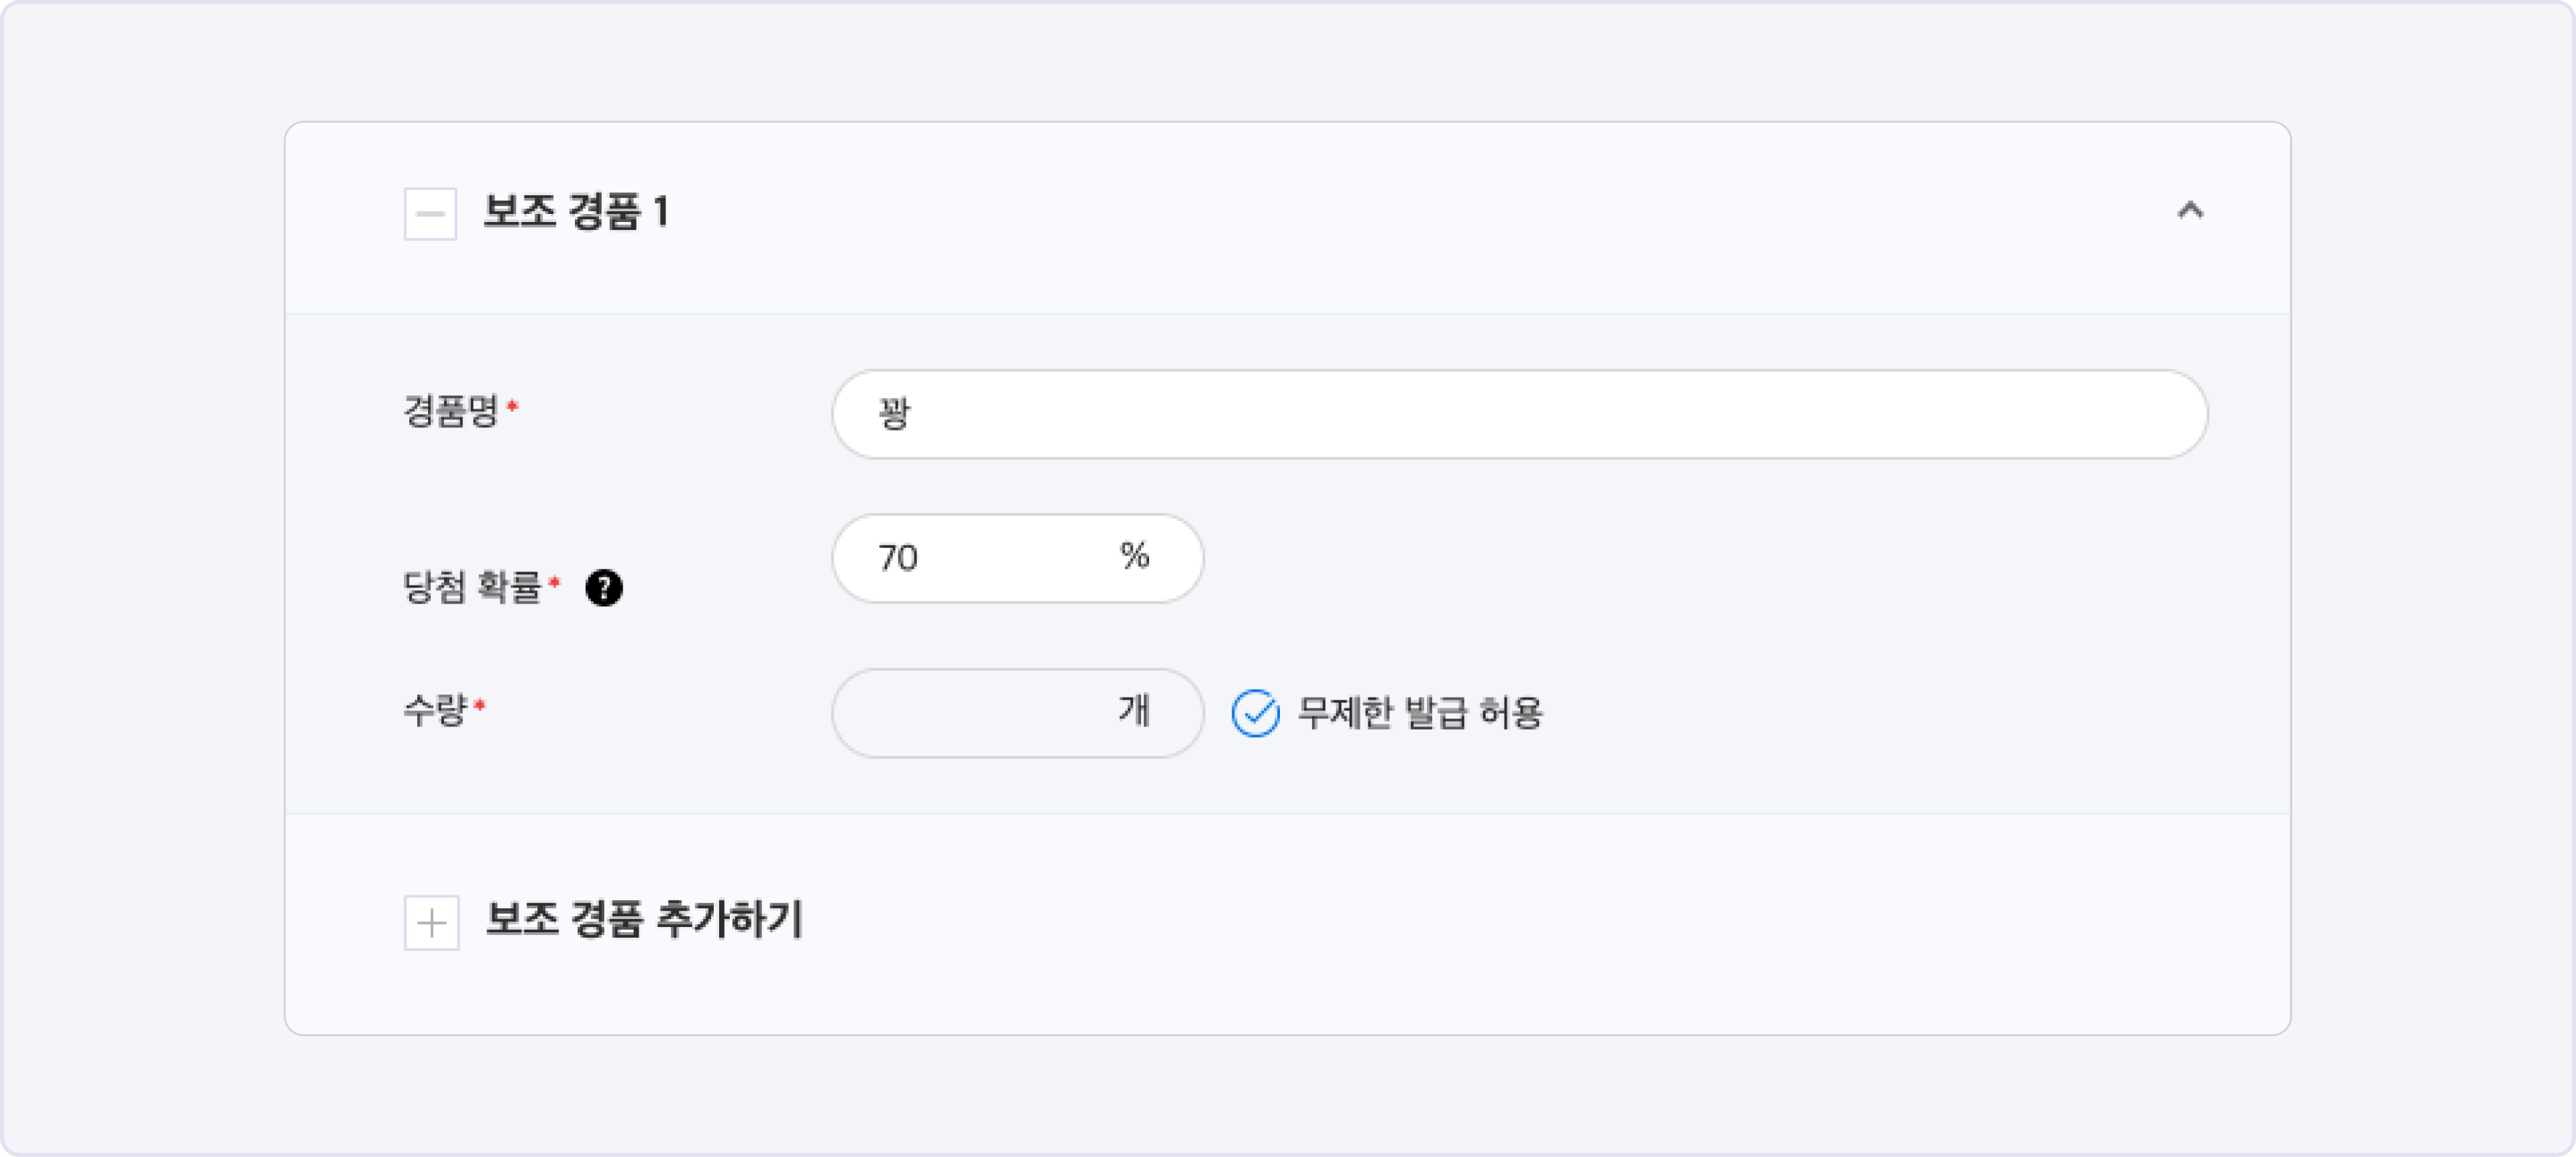Click the 경품명 field label

[451, 411]
